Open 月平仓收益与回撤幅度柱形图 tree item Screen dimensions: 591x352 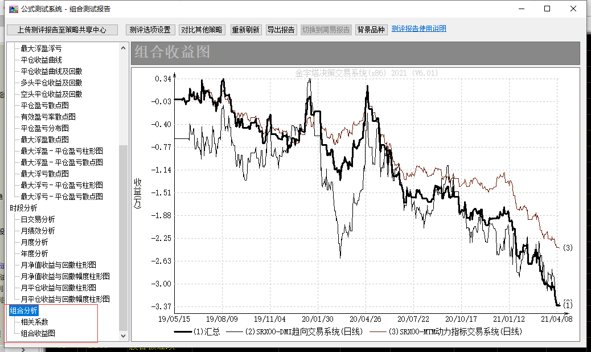65,299
